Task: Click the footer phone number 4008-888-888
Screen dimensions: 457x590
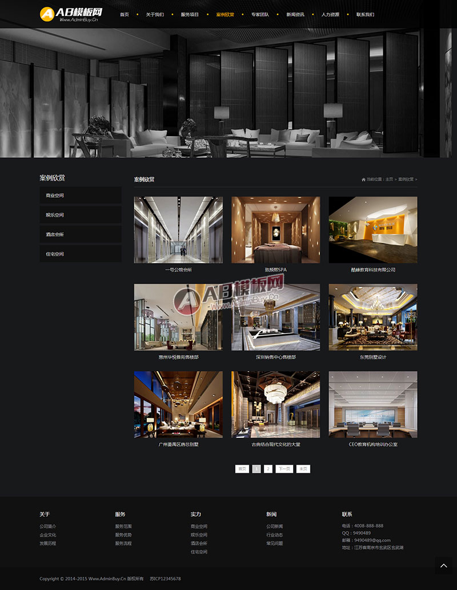Action: [368, 525]
